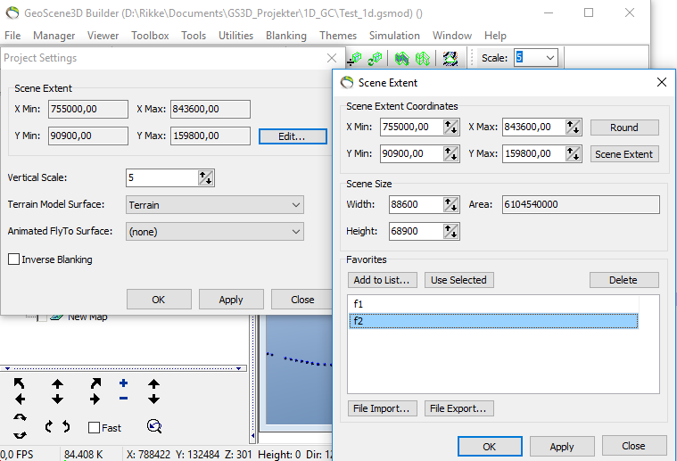Viewport: 677px width, 461px height.
Task: Open the Simulation menu
Action: click(394, 36)
